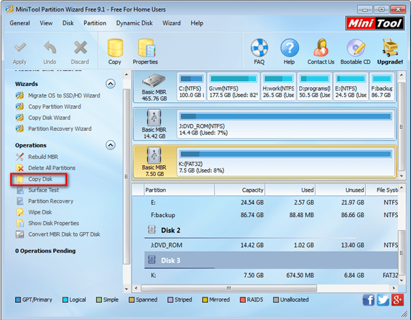Open Contact Us toolbar icon
Screen dimensions: 411x320
321,52
